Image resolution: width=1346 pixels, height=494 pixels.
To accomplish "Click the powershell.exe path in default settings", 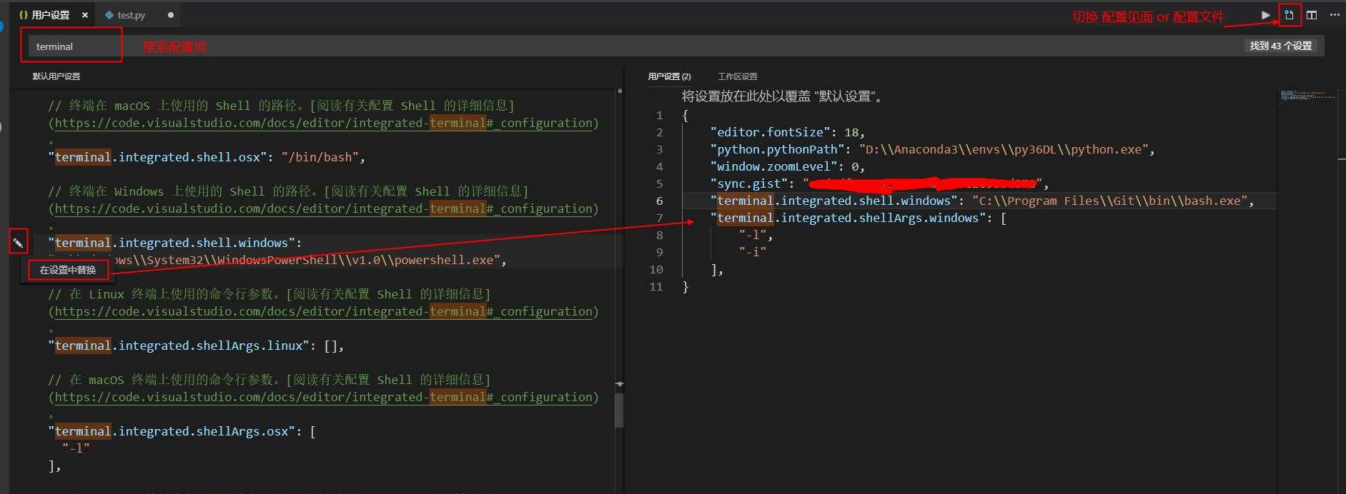I will pyautogui.click(x=274, y=260).
